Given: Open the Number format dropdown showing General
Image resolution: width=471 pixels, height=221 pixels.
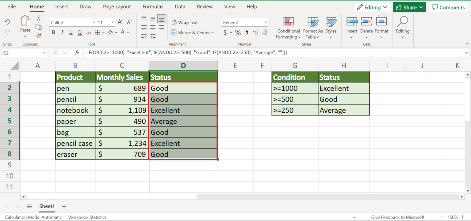Looking at the screenshot, I should 244,22.
